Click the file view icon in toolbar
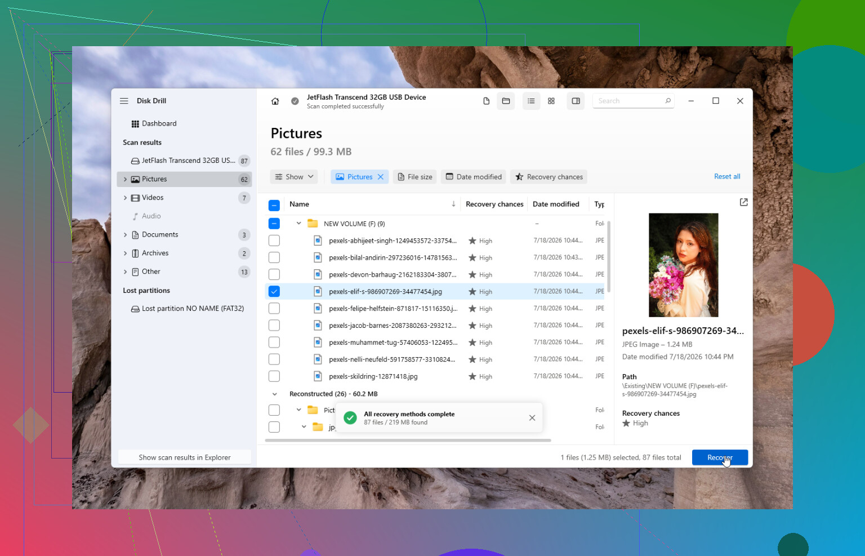865x556 pixels. (487, 101)
